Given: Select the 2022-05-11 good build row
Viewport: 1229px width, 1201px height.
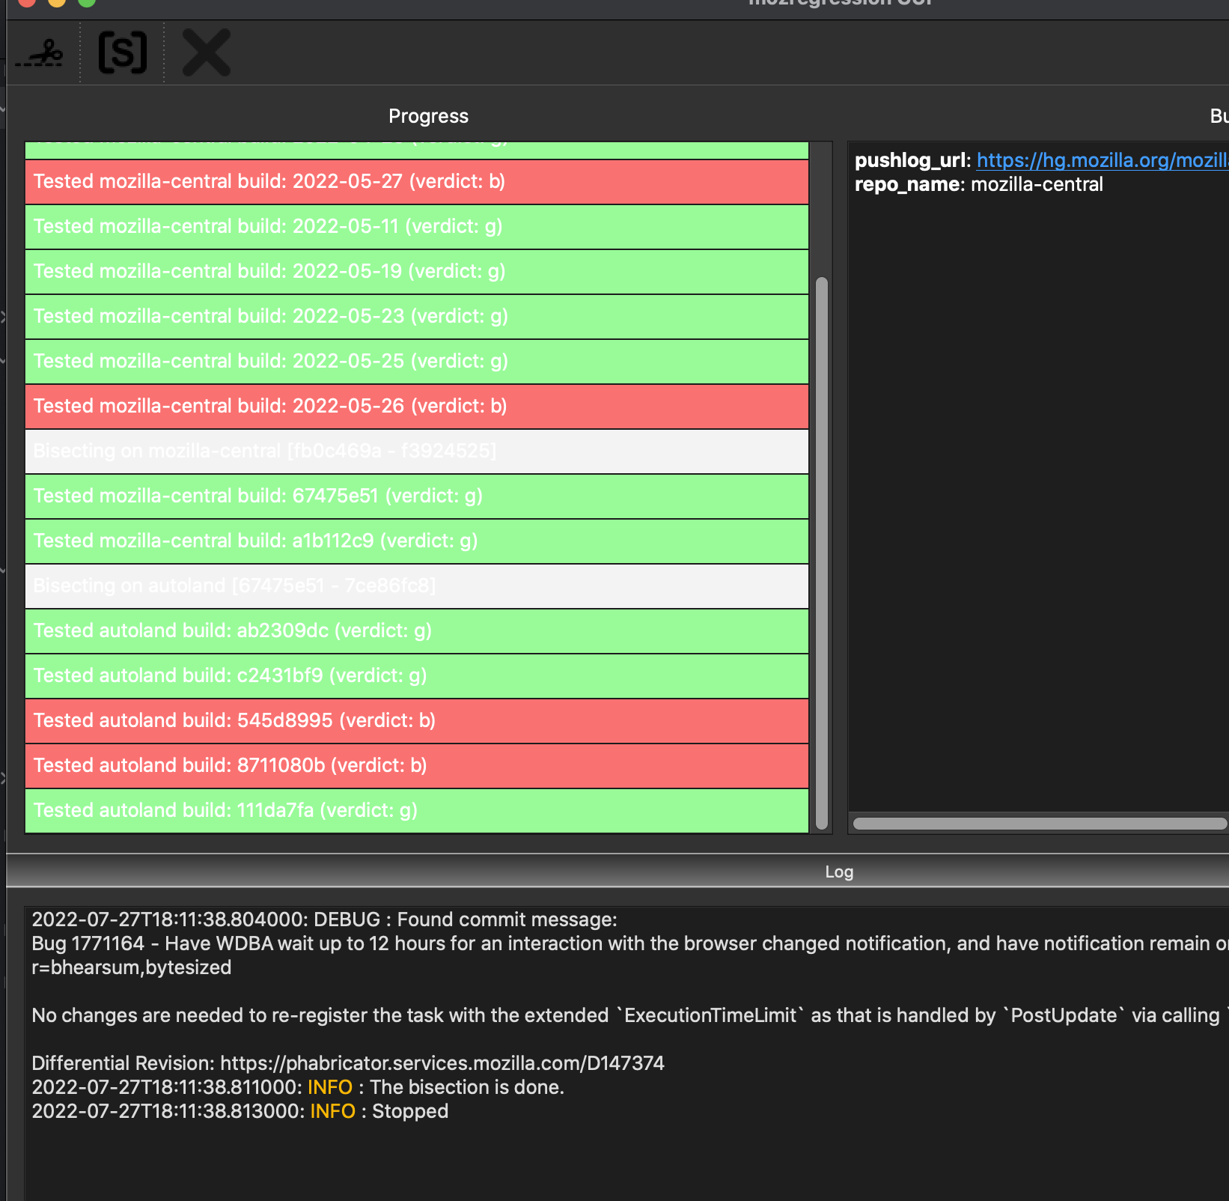Looking at the screenshot, I should coord(416,227).
